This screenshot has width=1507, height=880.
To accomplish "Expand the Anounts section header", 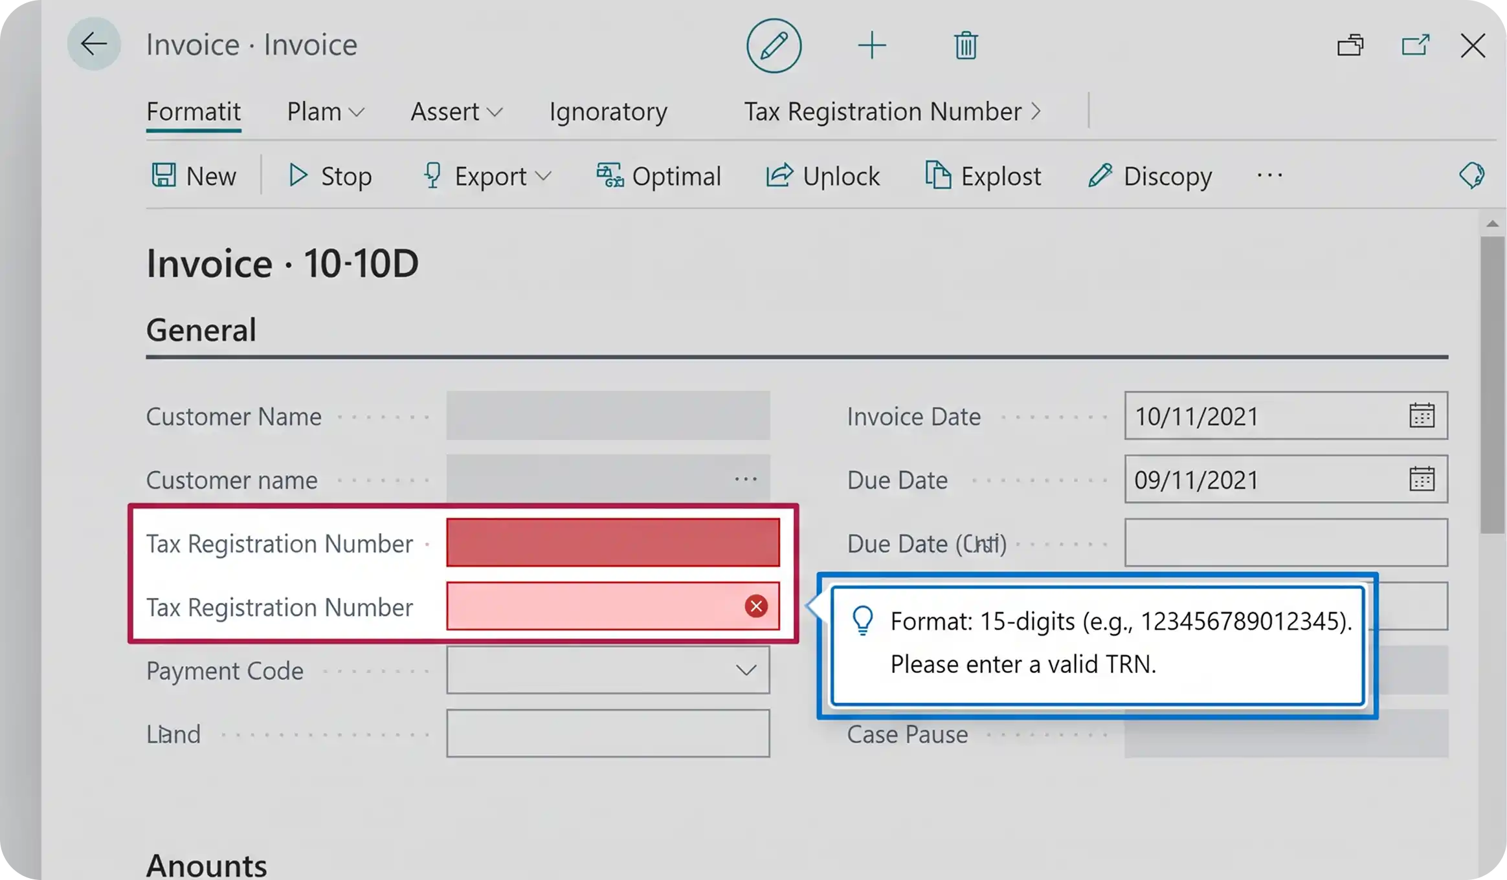I will click(207, 865).
